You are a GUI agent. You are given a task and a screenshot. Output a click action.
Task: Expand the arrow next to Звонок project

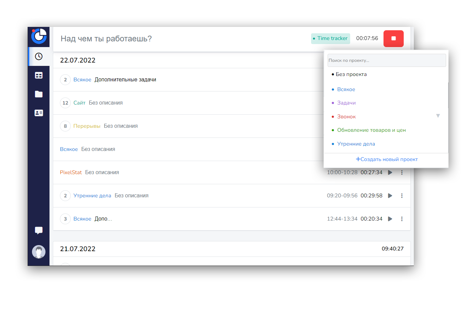point(438,116)
